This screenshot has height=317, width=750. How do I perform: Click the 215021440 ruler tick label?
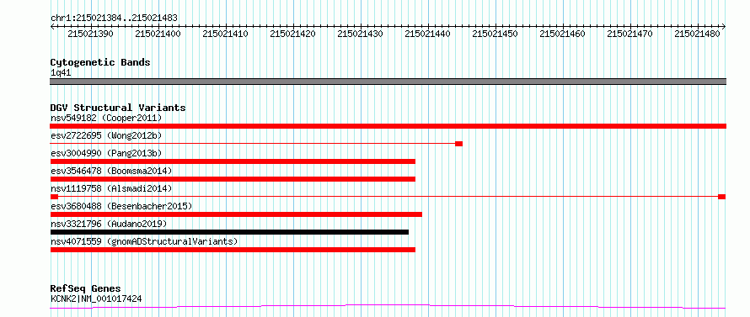coord(427,34)
